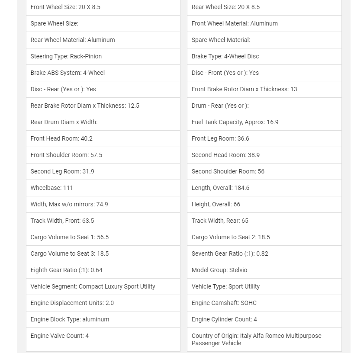This screenshot has width=354, height=353.
Task: Select the Model Group: Stelvio cell
Action: point(219,270)
